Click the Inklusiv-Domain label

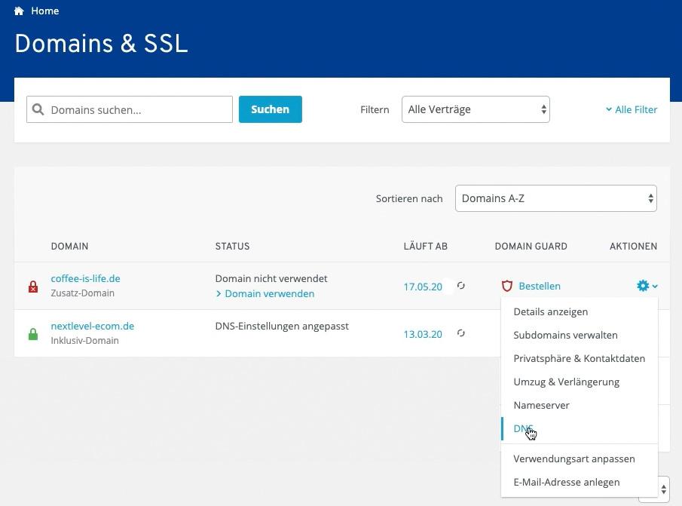point(85,341)
